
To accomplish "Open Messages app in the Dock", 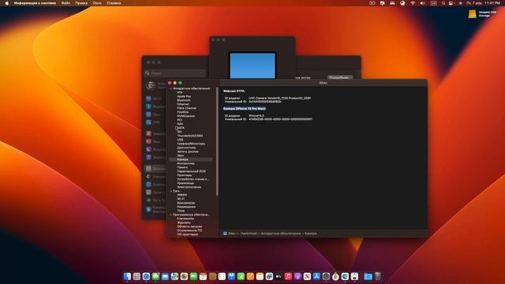I will [155, 276].
